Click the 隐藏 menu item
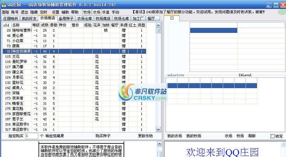Screen dimensions: 286x157 [x=34, y=12]
